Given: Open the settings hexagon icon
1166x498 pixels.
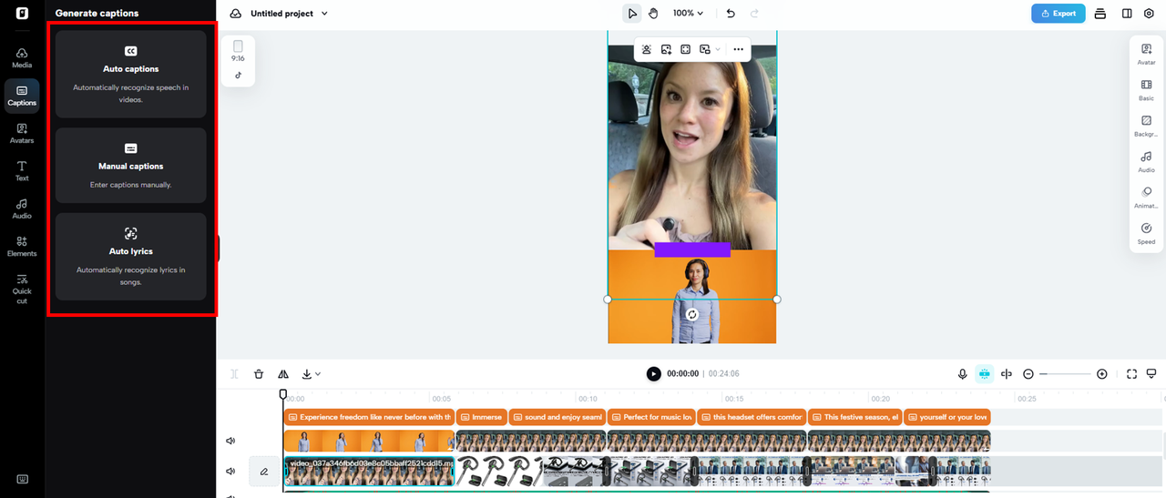Looking at the screenshot, I should [1149, 14].
